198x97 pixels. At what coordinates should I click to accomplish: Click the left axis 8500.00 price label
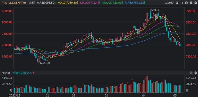click(7, 11)
